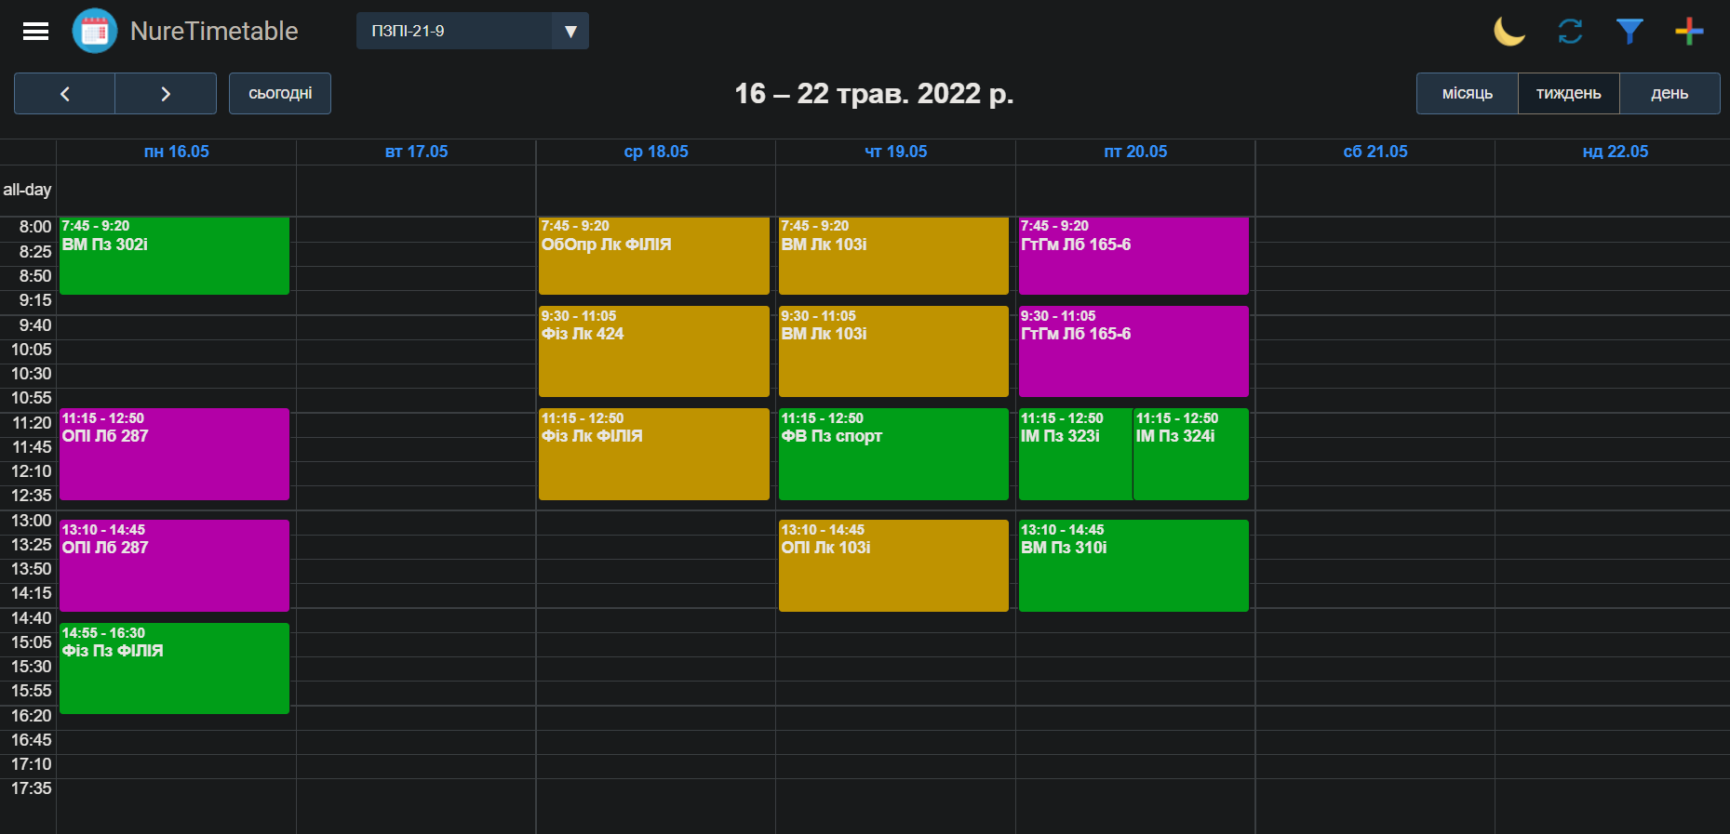The width and height of the screenshot is (1730, 834).
Task: Open Friday ВМ Пз 310і event
Action: pyautogui.click(x=1133, y=565)
